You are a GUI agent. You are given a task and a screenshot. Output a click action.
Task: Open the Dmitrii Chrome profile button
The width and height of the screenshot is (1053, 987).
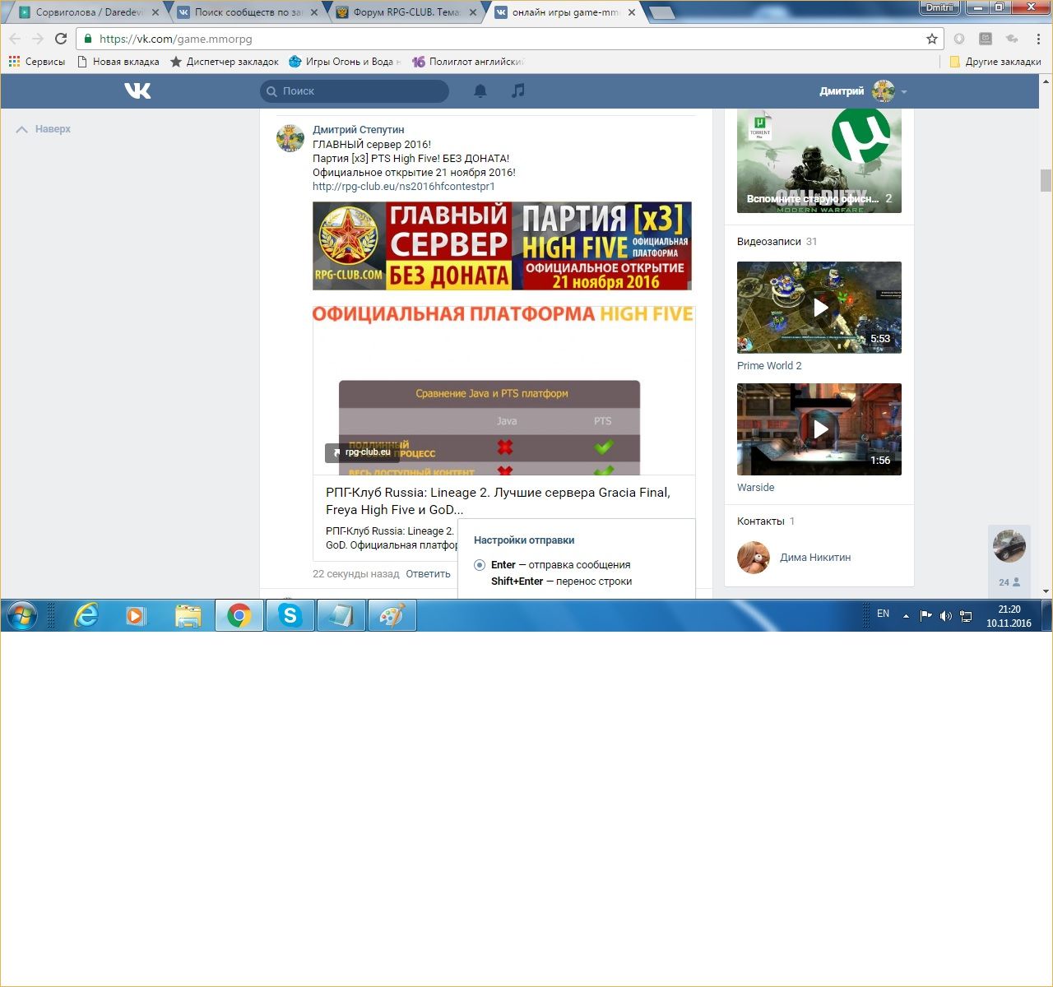pyautogui.click(x=939, y=7)
